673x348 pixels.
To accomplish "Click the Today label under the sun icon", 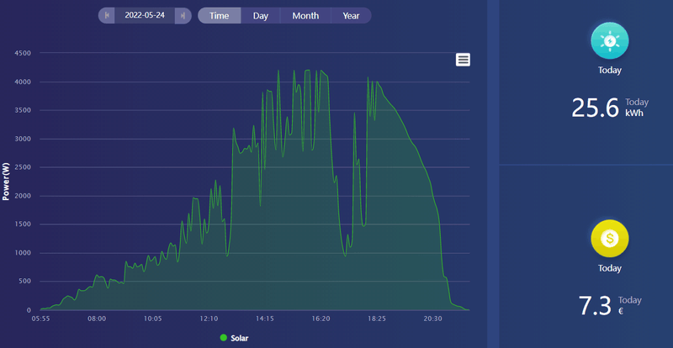I will point(609,71).
